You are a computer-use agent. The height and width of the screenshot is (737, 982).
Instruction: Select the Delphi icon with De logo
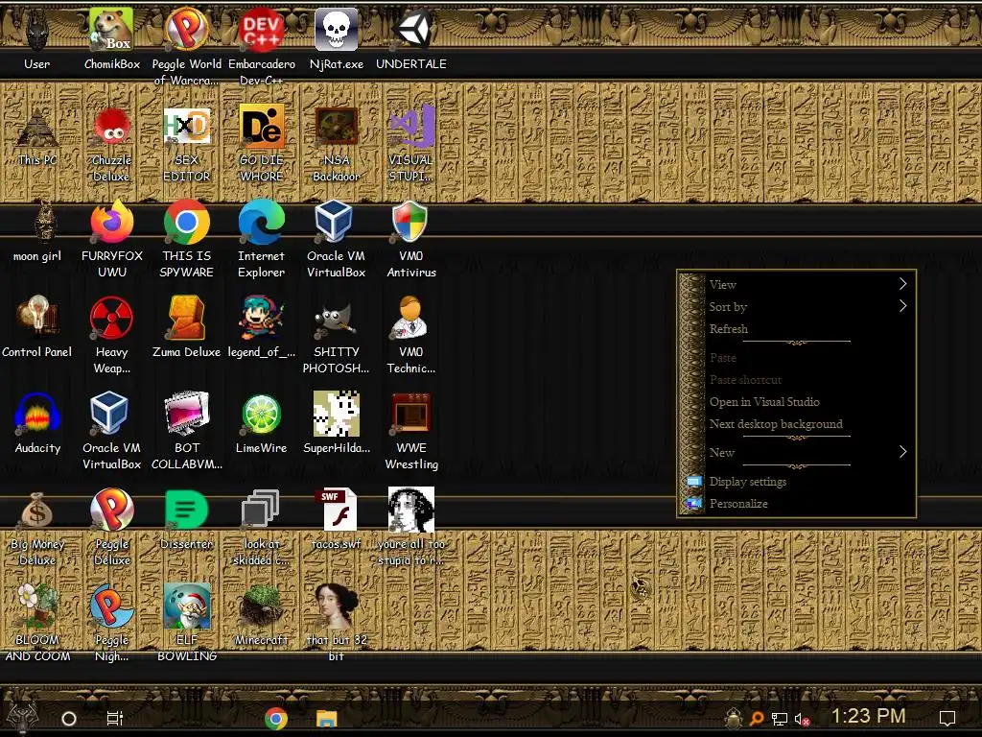point(261,127)
